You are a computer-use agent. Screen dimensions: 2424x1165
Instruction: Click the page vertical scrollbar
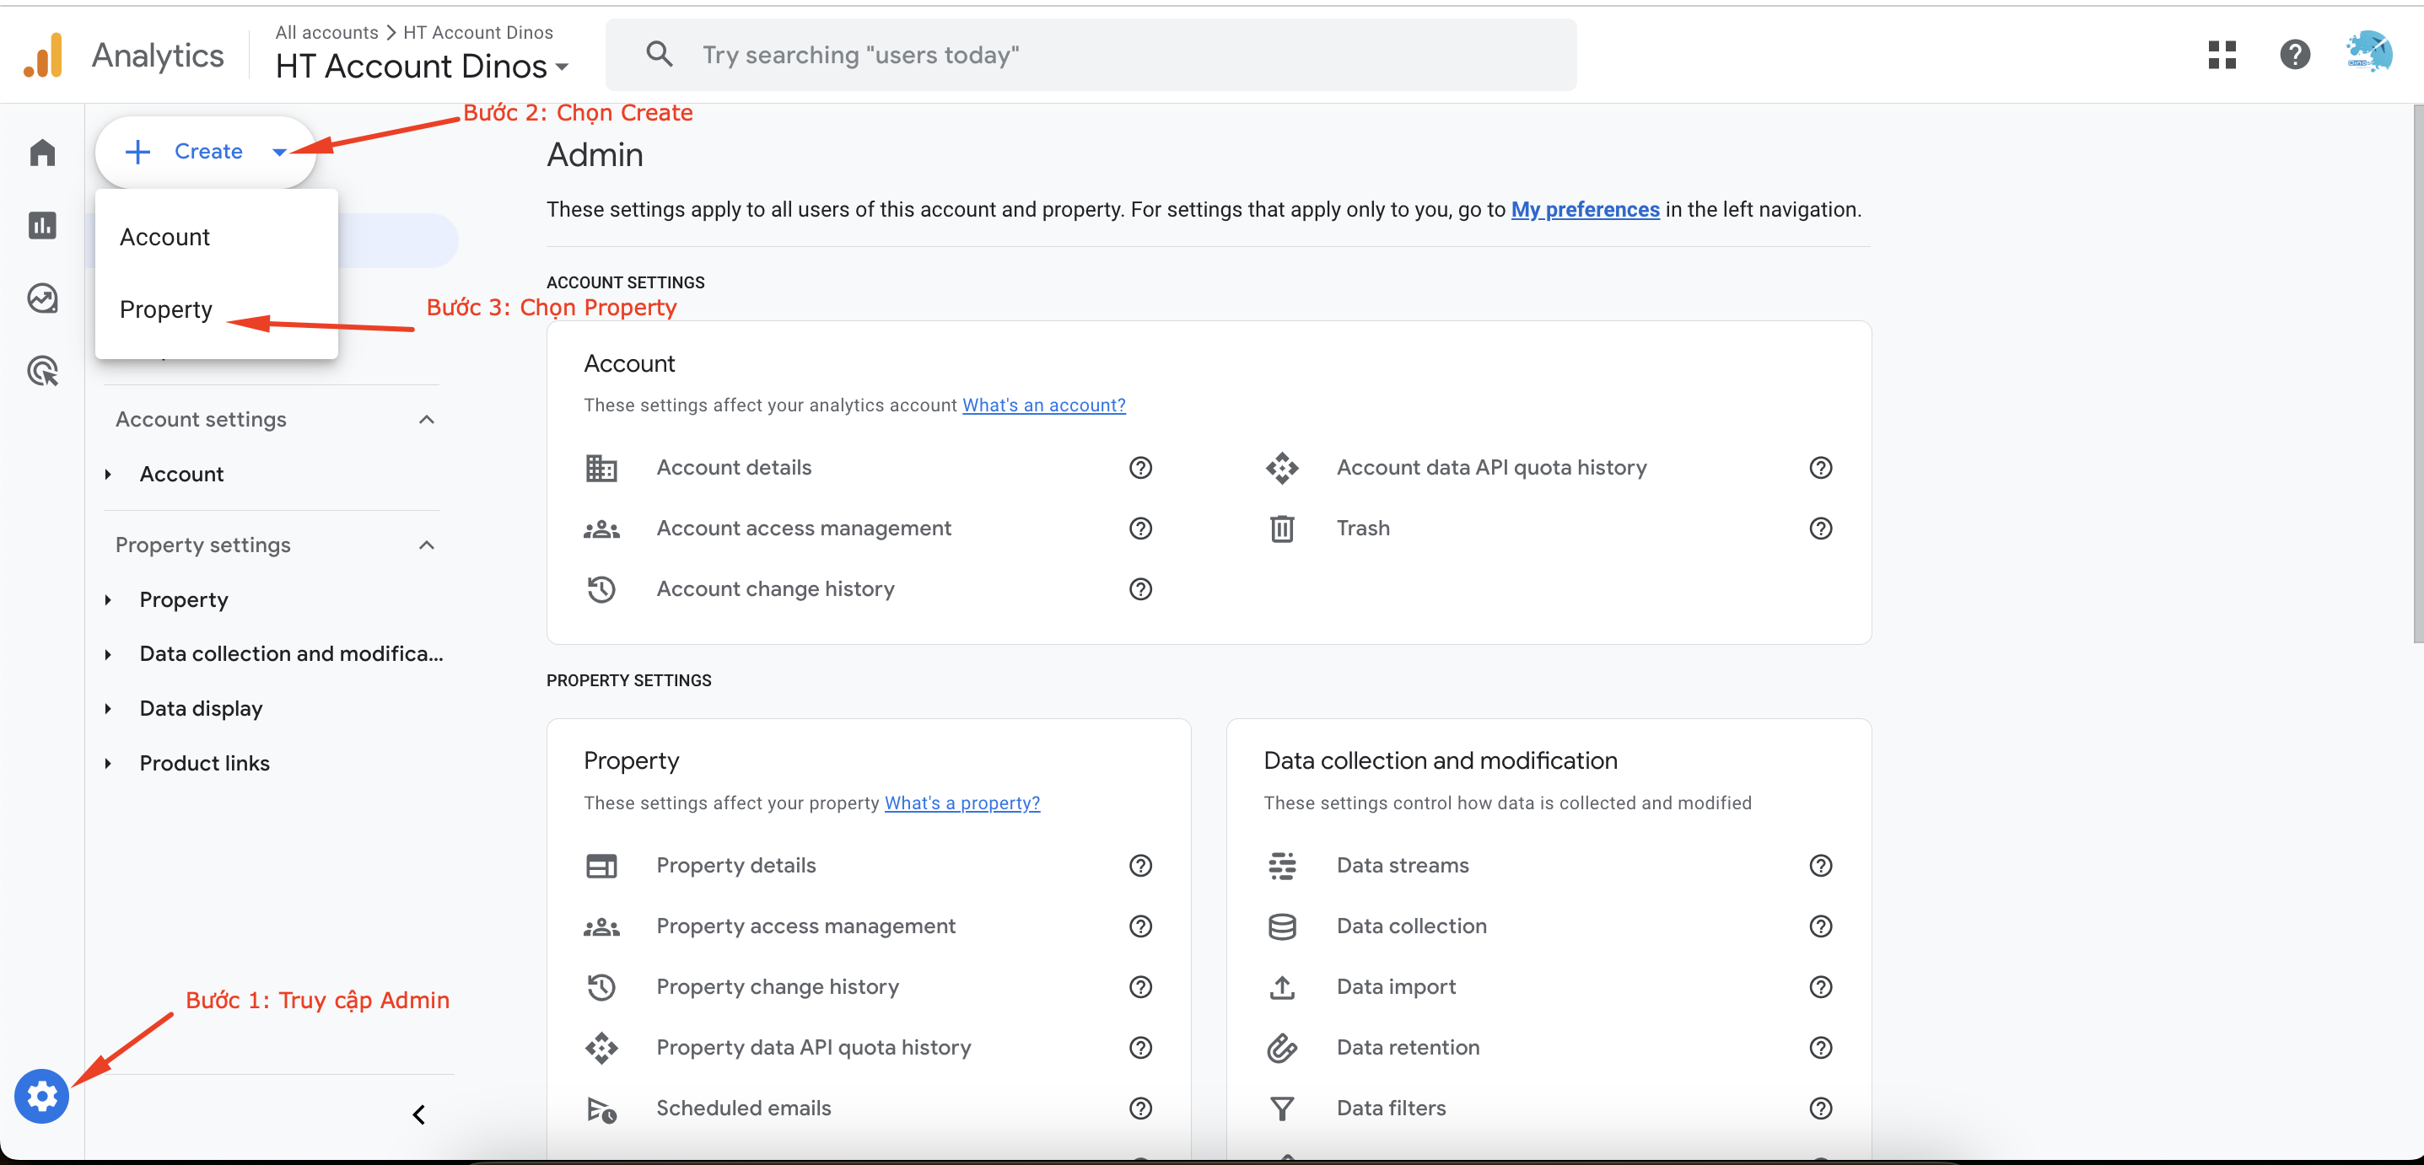coord(2416,376)
